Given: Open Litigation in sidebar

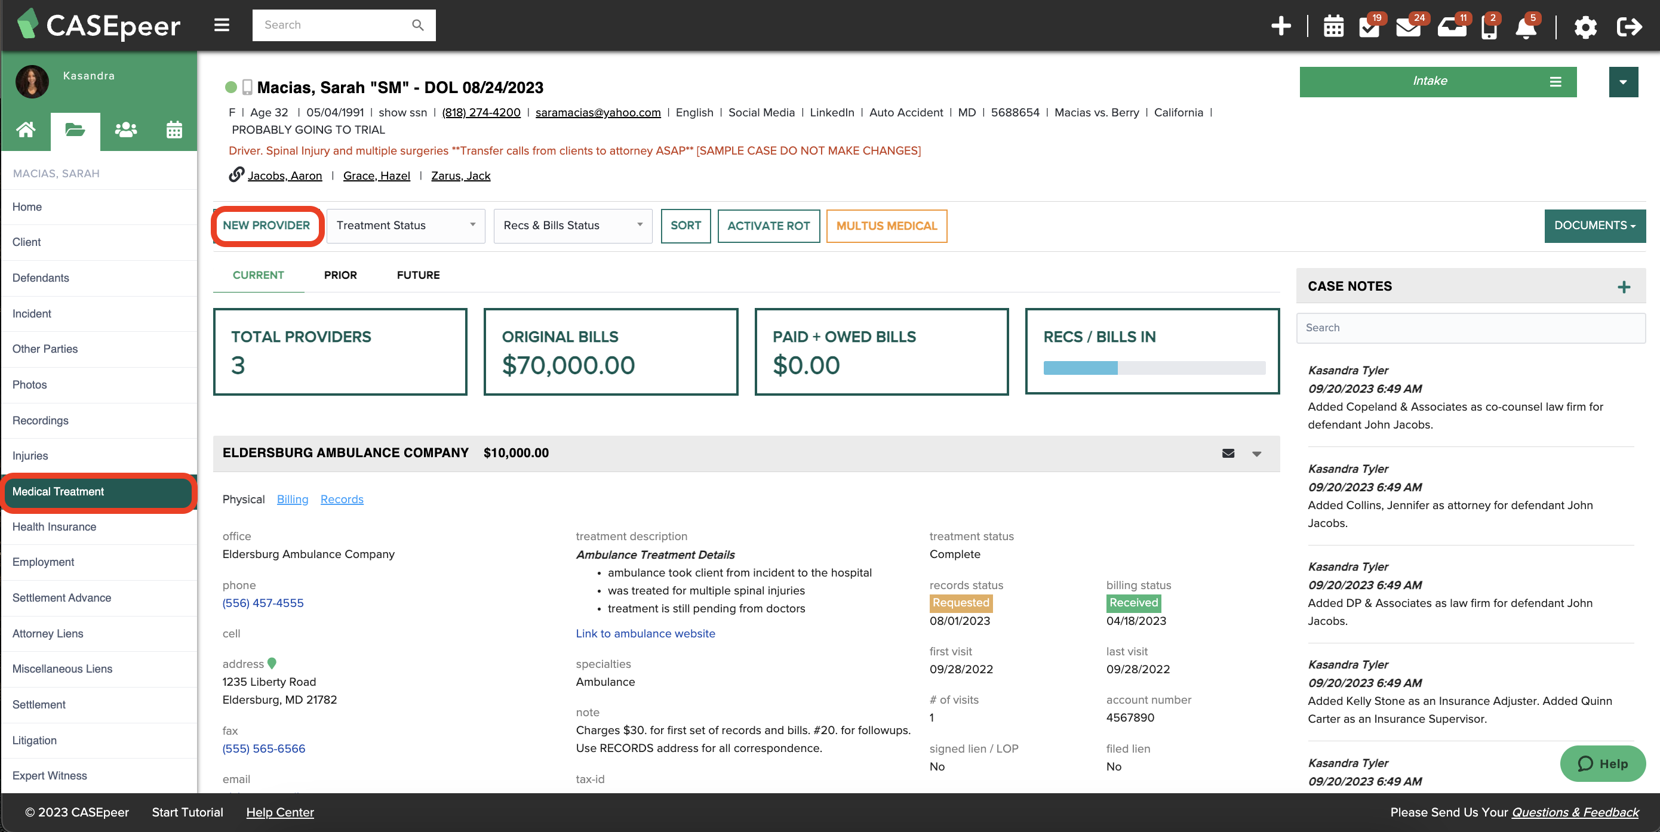Looking at the screenshot, I should click(x=99, y=740).
